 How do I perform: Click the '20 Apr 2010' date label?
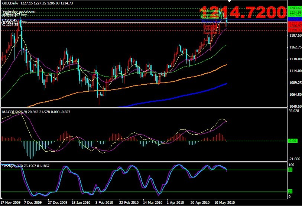click(x=200, y=203)
